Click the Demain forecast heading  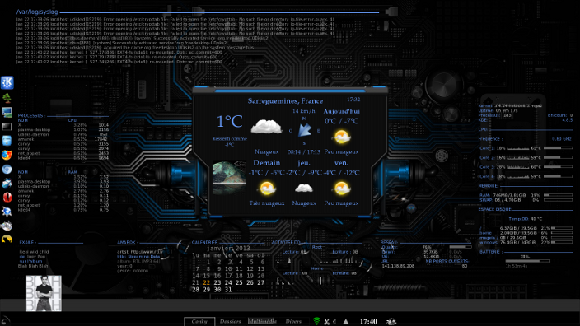coord(266,163)
